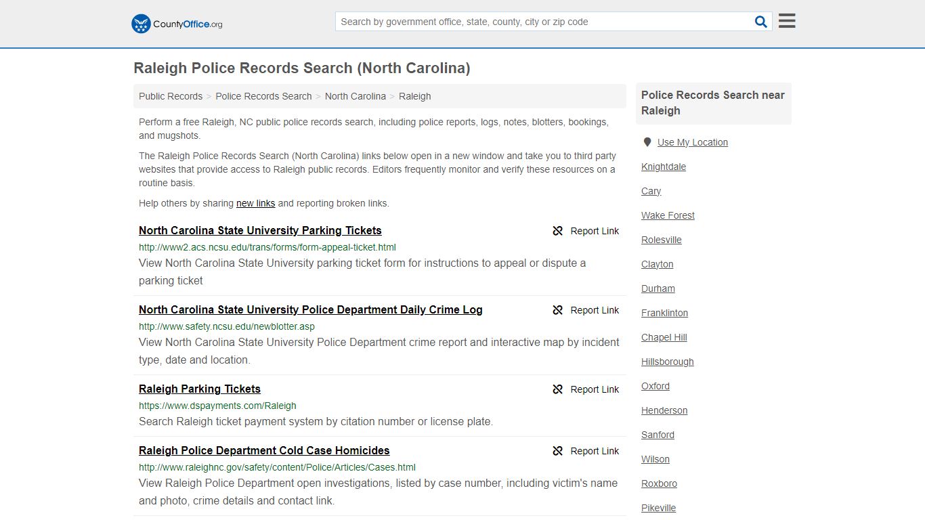This screenshot has height=520, width=925.
Task: Select Henderson in nearby list
Action: 664,410
